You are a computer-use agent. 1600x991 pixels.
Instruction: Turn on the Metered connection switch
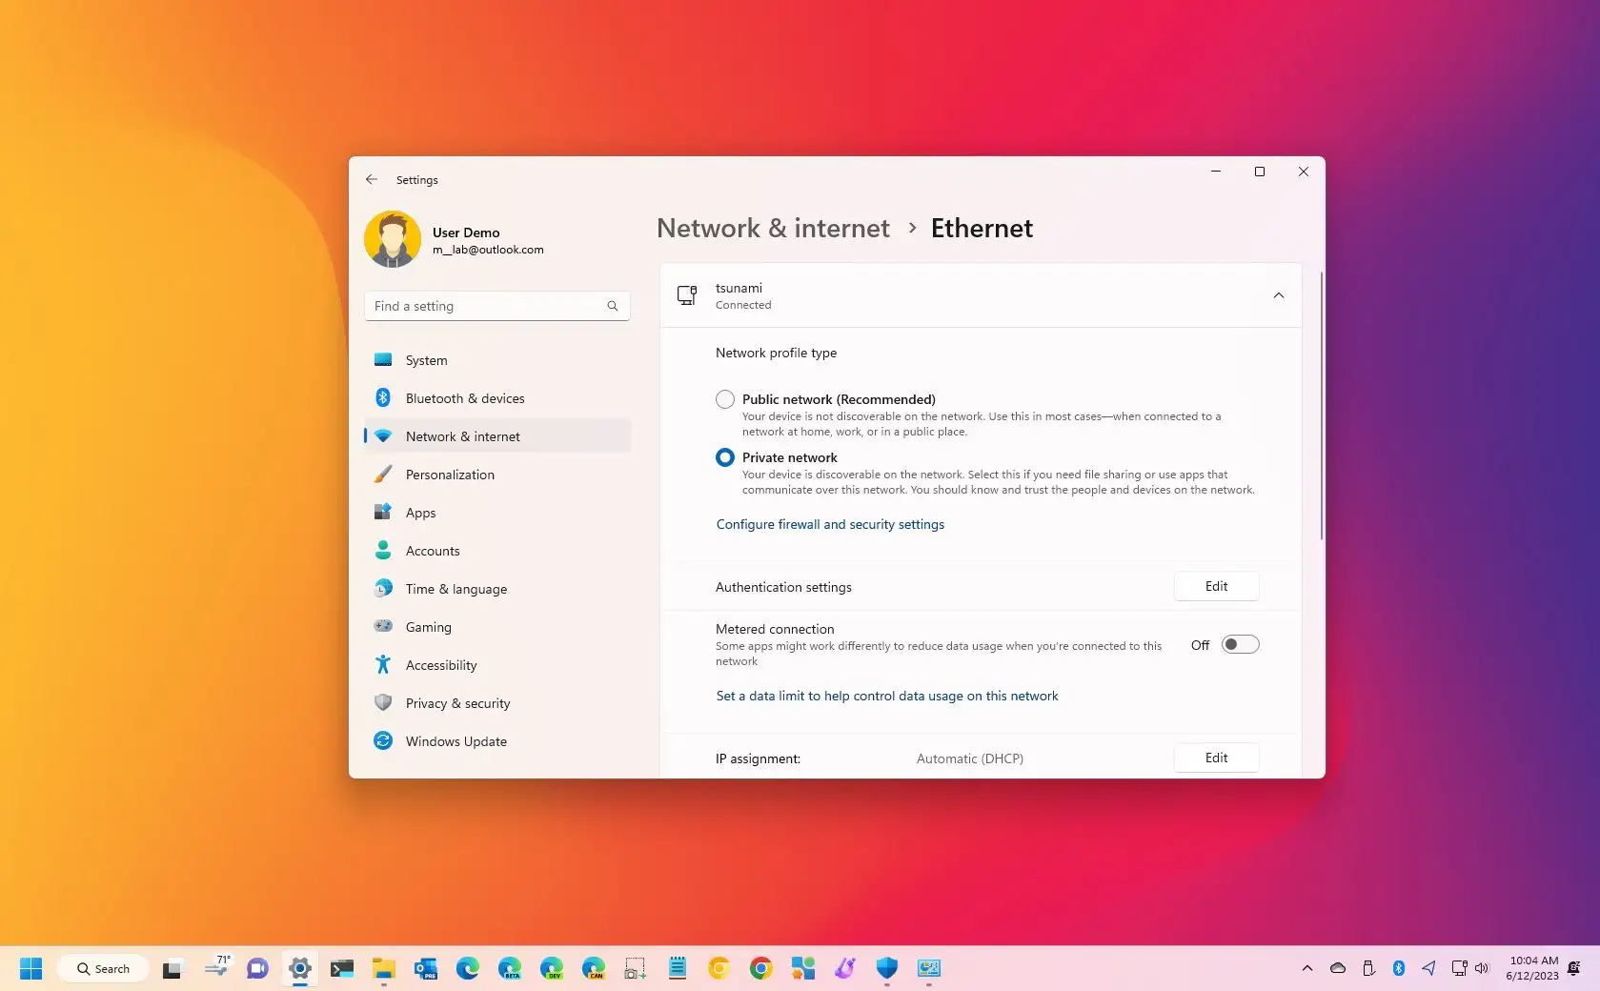tap(1239, 644)
